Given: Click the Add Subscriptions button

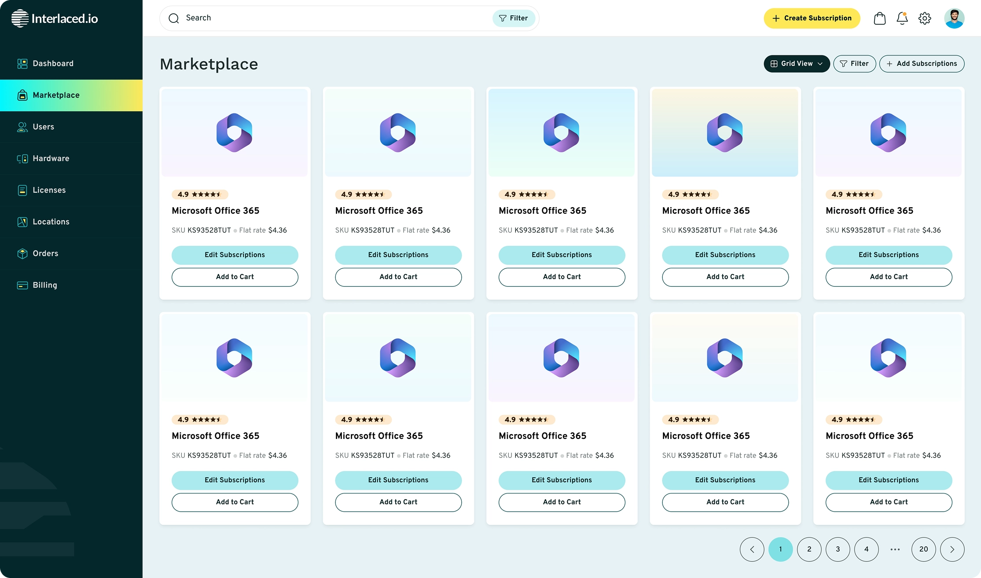Looking at the screenshot, I should [922, 64].
